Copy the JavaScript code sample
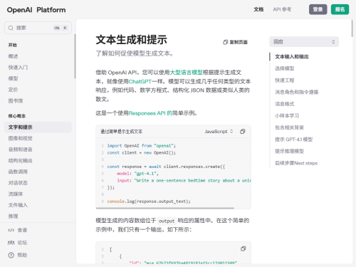The height and width of the screenshot is (267, 356). (242, 132)
